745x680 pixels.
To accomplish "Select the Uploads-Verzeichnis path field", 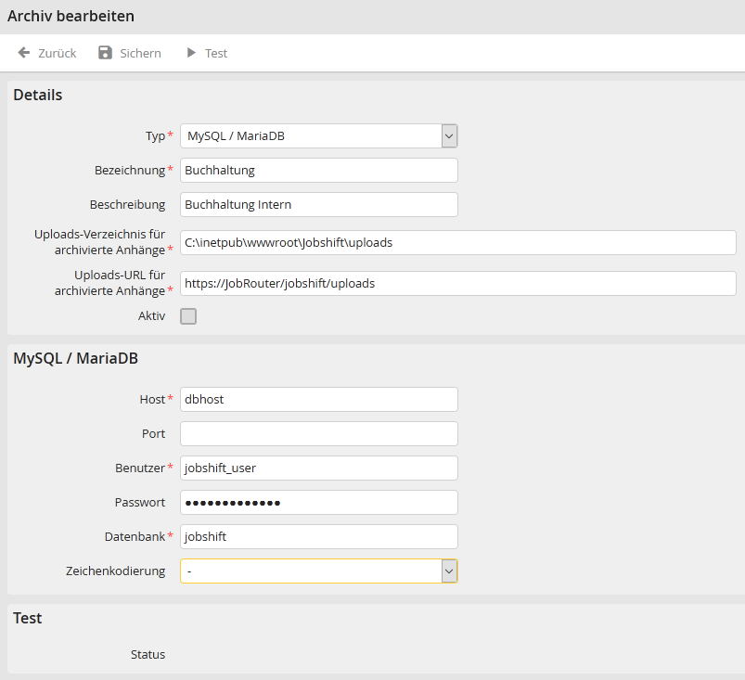I will 457,243.
